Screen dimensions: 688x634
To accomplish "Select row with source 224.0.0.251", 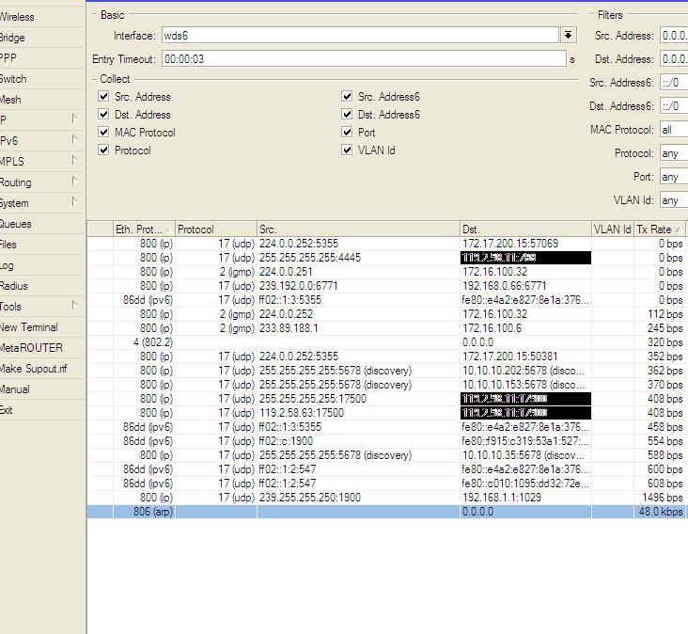I will 386,272.
